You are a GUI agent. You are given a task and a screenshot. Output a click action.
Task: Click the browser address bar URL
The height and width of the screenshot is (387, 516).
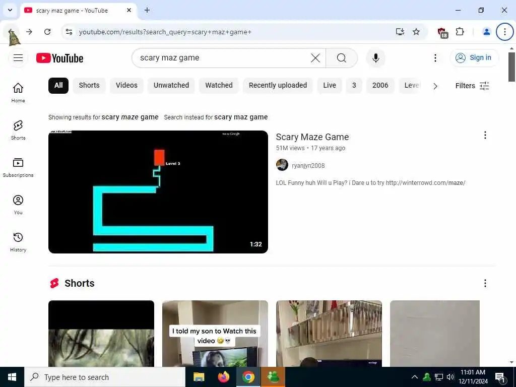[x=165, y=32]
